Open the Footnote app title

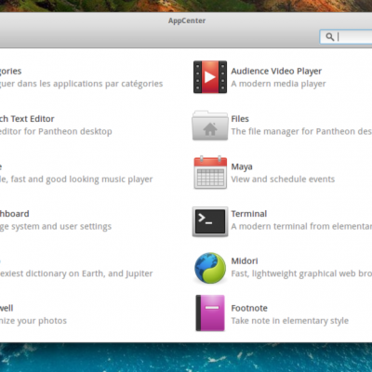coord(249,308)
